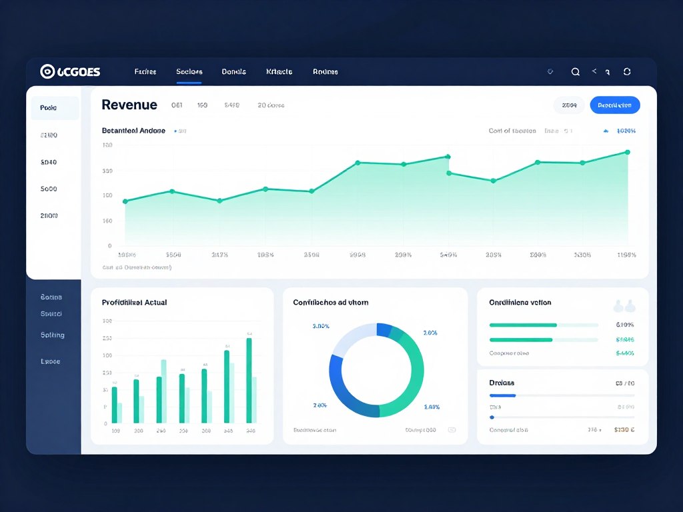Image resolution: width=683 pixels, height=512 pixels.
Task: Click the green progress bar on the Onrdifnlene card
Action: click(x=524, y=325)
